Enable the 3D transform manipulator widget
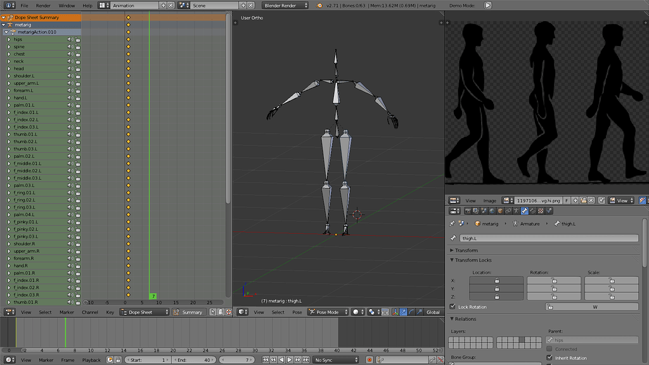The width and height of the screenshot is (649, 365). (x=395, y=312)
